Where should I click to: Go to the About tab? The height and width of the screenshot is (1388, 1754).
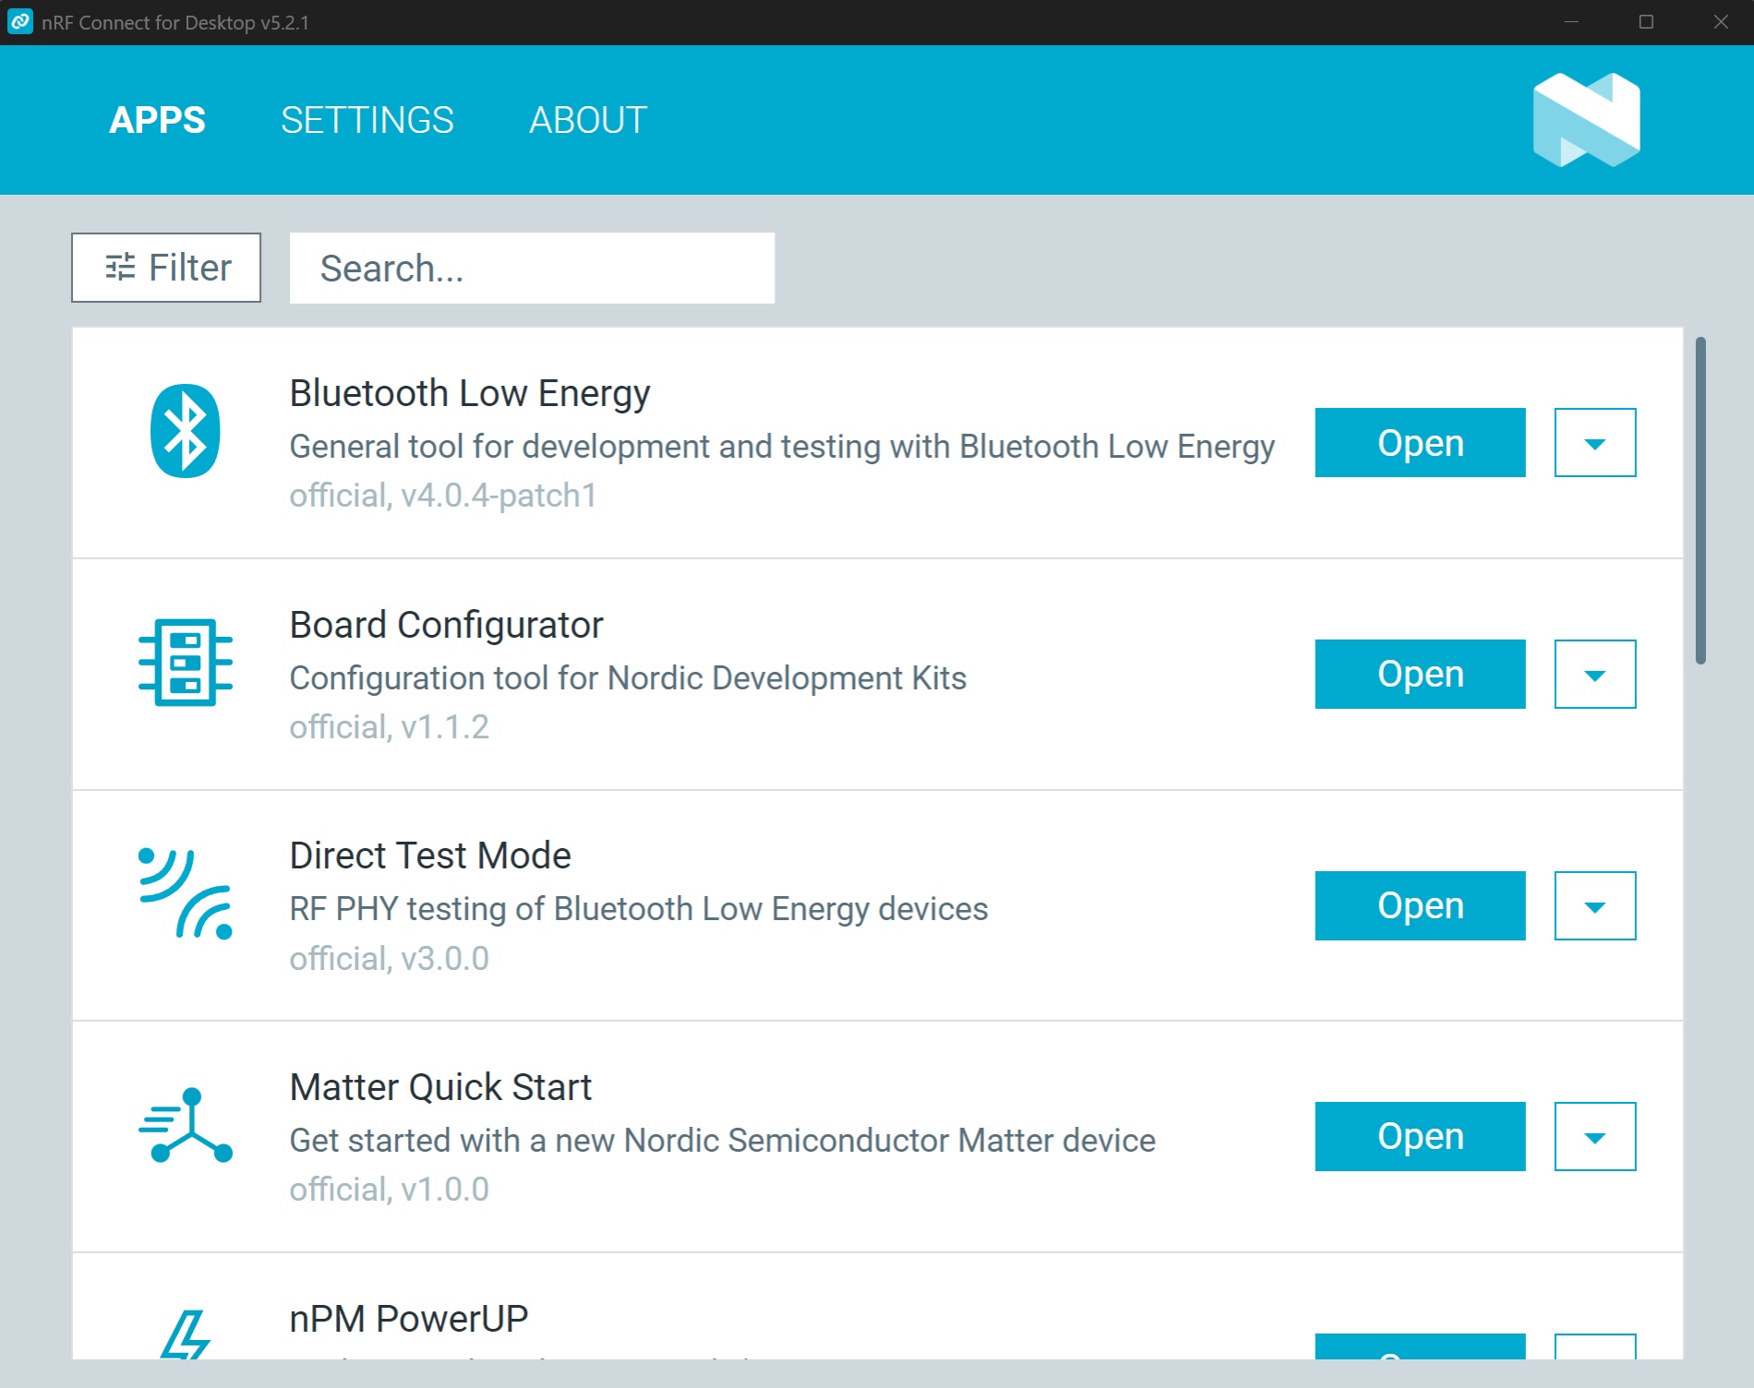coord(587,120)
